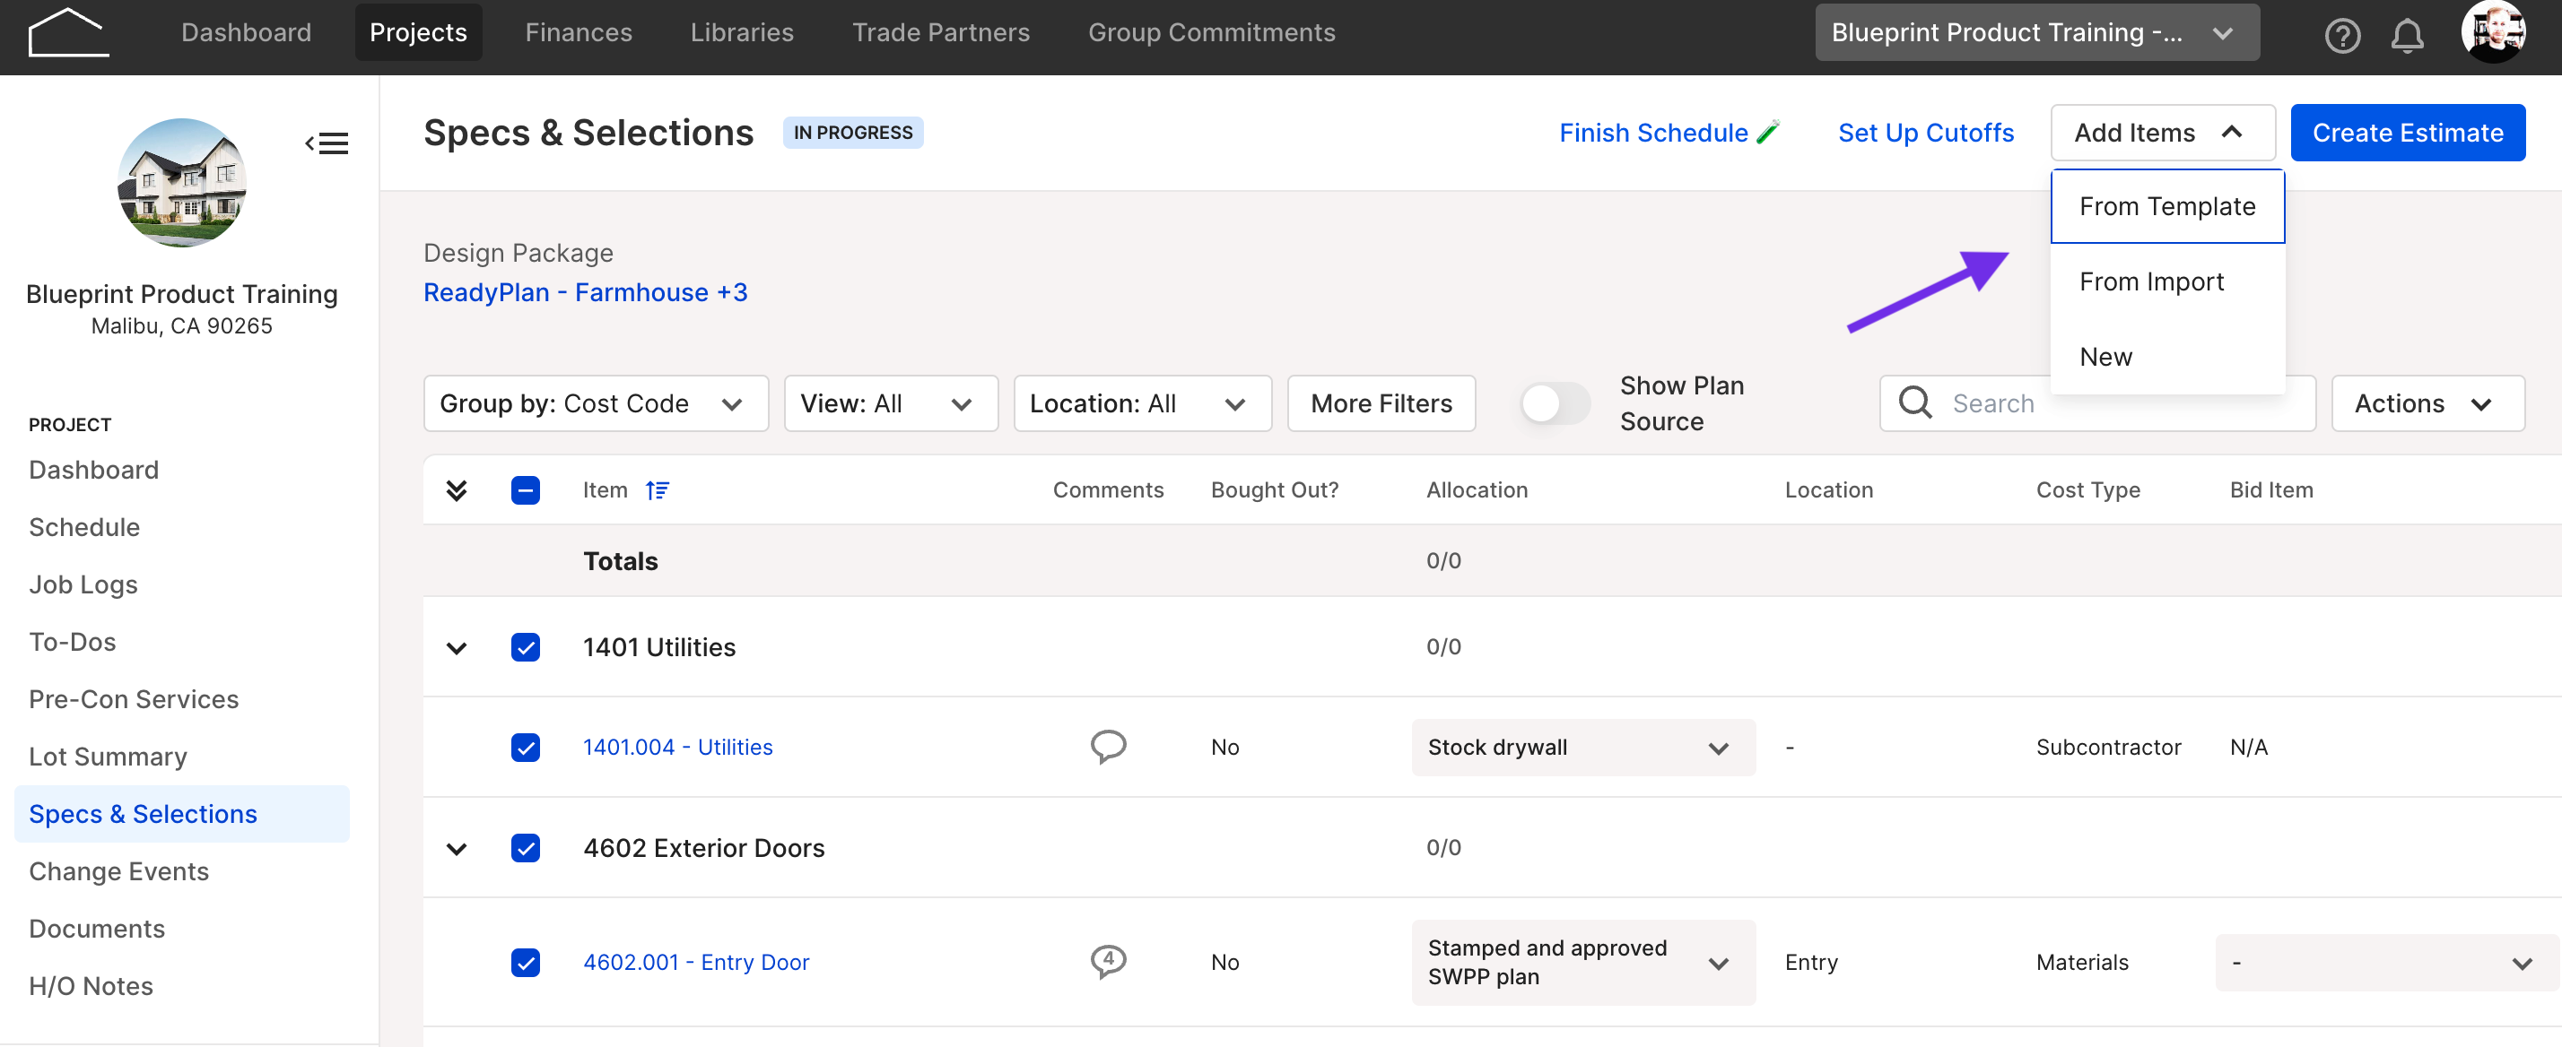Collapse the 4602 Exterior Doors group
The width and height of the screenshot is (2562, 1047).
pos(457,848)
